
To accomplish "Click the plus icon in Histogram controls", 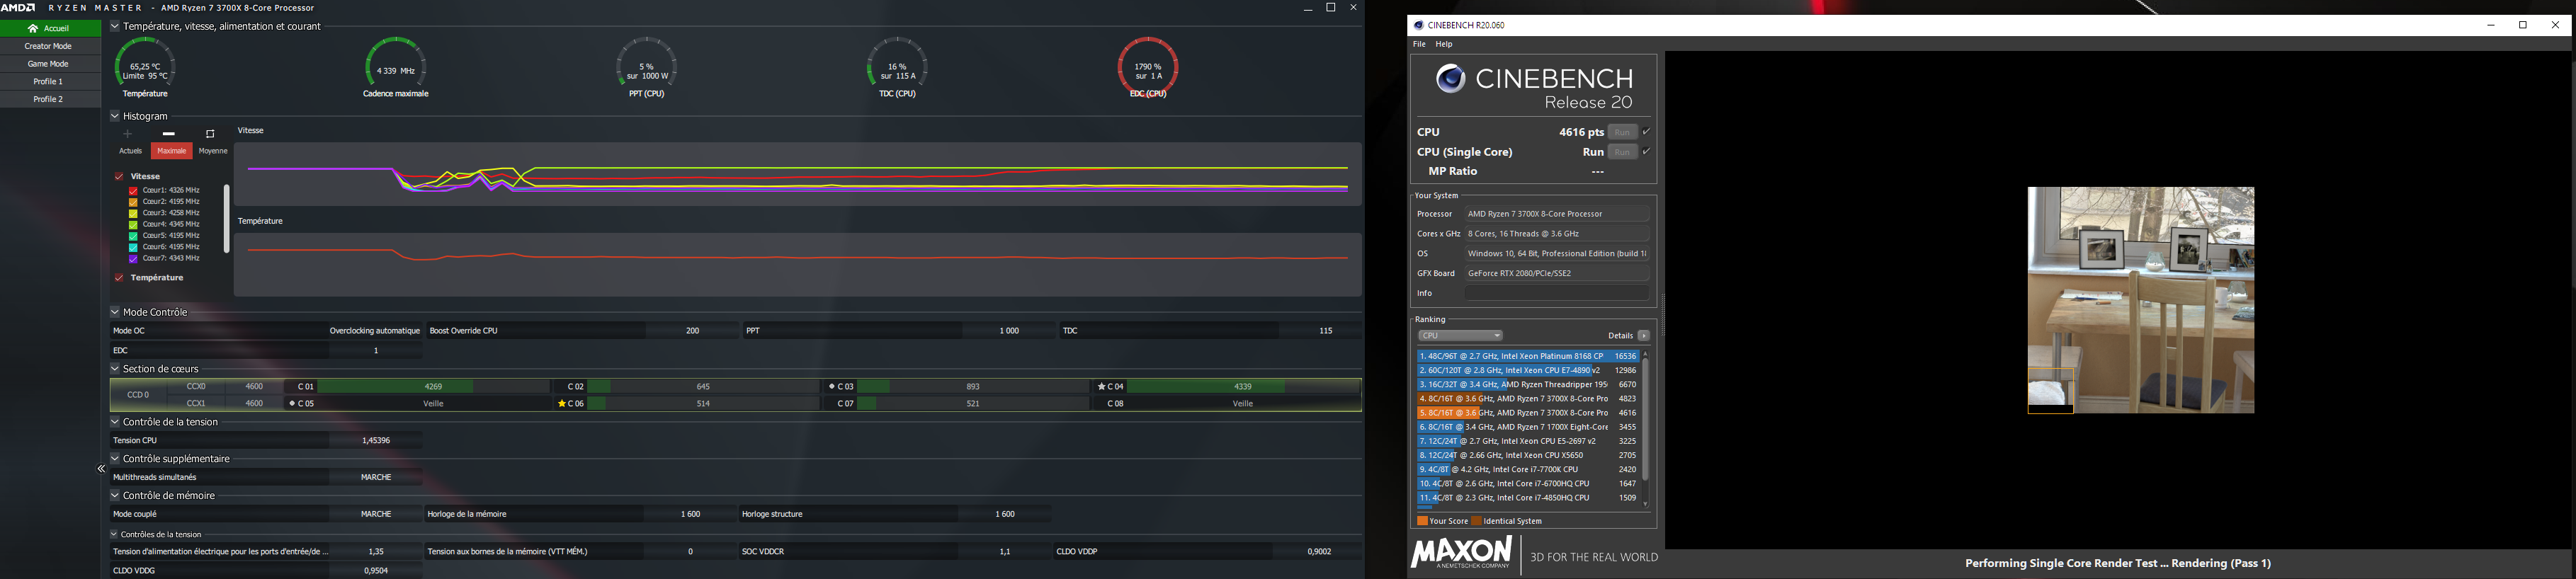I will click(127, 134).
